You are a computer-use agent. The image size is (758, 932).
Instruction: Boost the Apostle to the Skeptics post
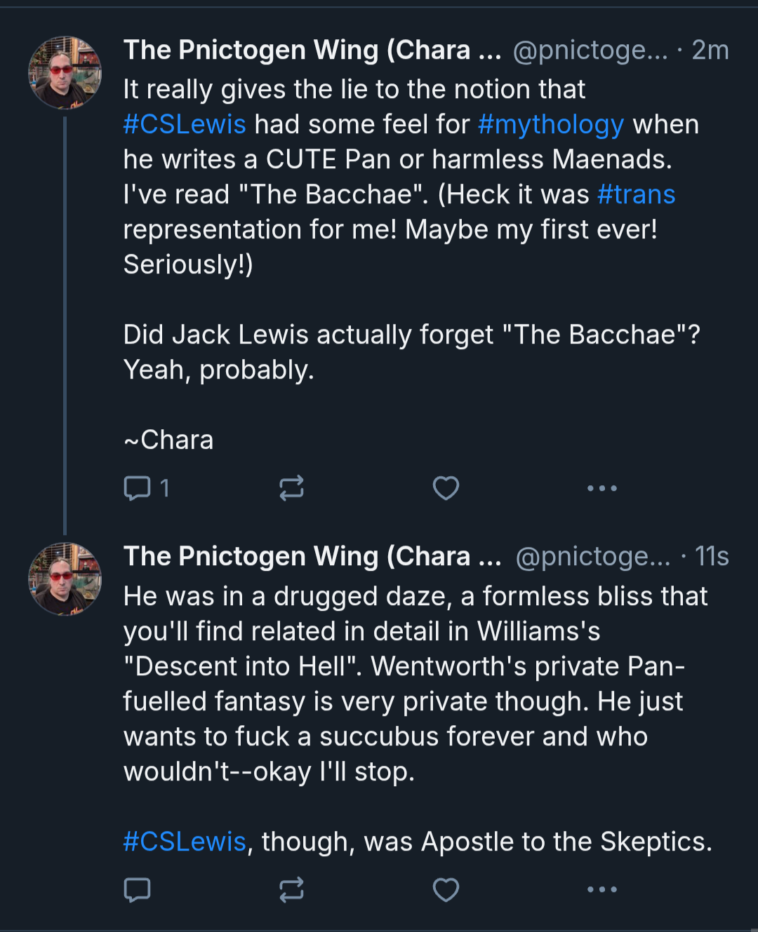291,889
